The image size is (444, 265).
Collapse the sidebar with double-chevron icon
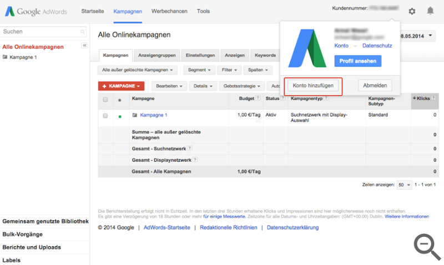(x=84, y=45)
